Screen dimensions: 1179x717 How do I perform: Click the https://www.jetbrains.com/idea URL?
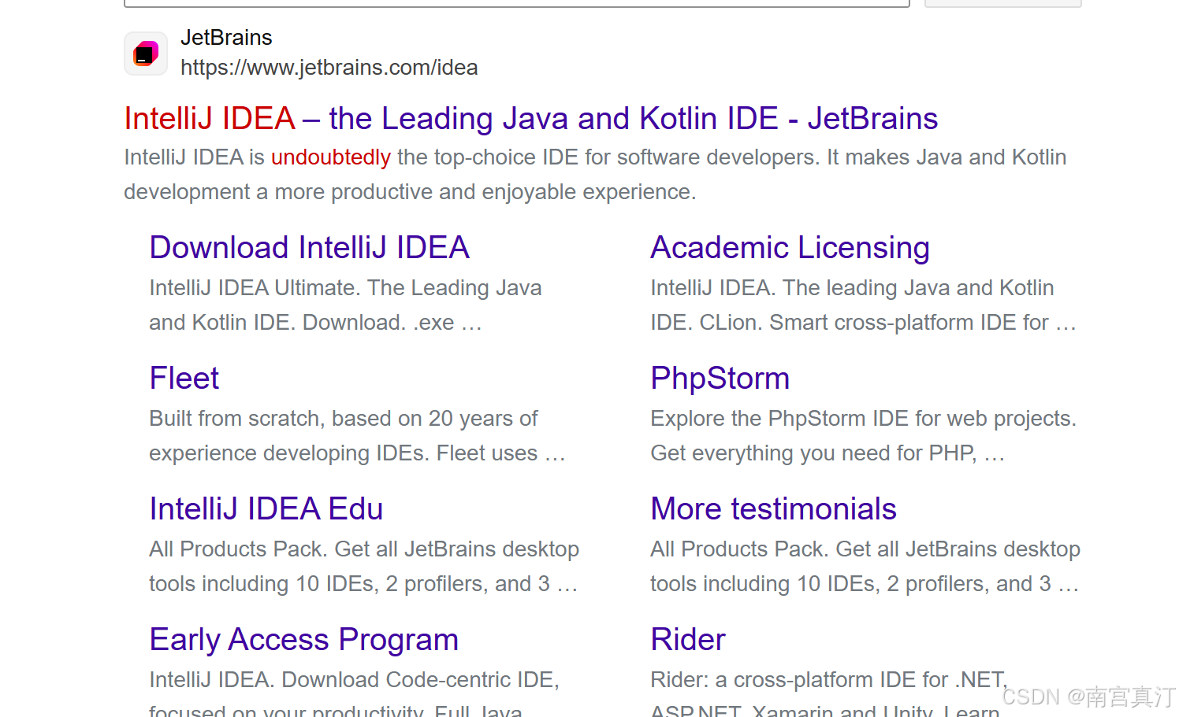coord(329,68)
